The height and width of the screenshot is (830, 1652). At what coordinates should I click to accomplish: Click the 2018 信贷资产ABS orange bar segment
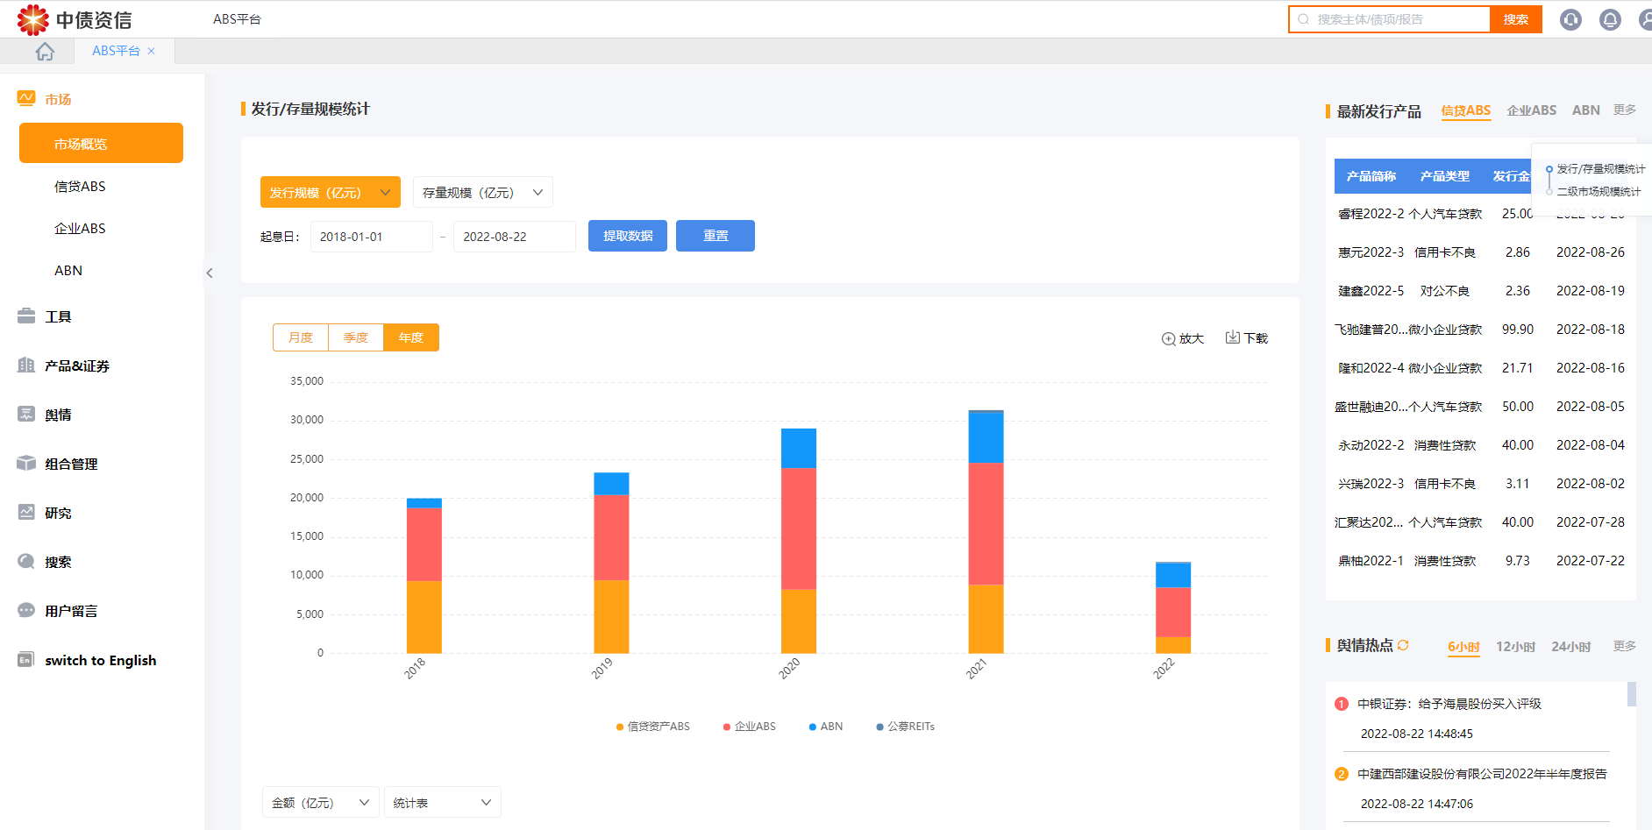(424, 617)
